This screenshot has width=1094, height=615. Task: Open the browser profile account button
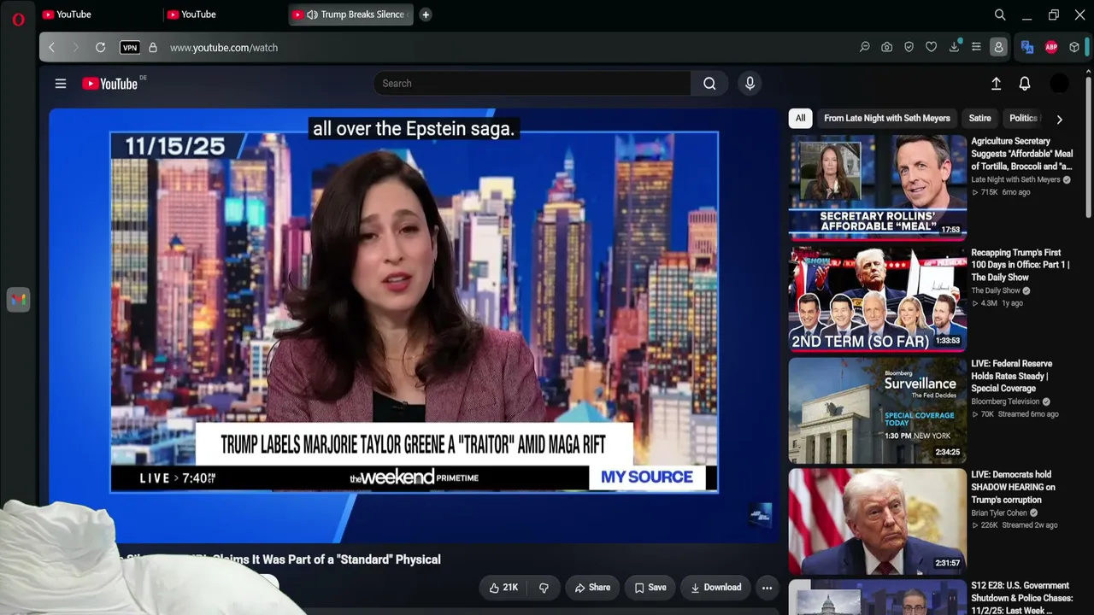pyautogui.click(x=998, y=48)
